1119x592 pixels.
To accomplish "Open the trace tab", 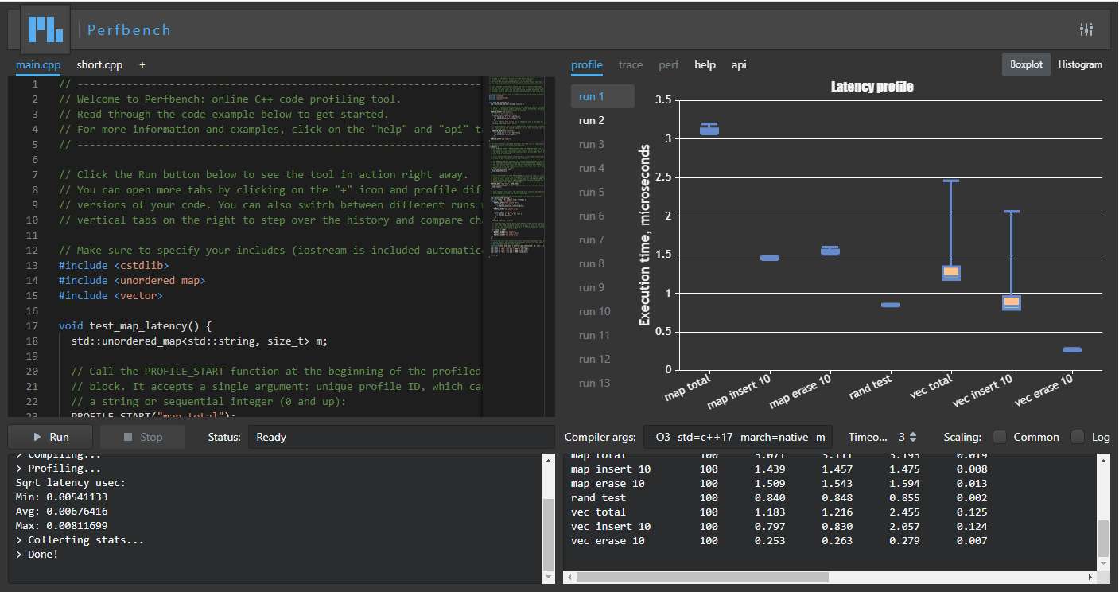I will click(631, 64).
